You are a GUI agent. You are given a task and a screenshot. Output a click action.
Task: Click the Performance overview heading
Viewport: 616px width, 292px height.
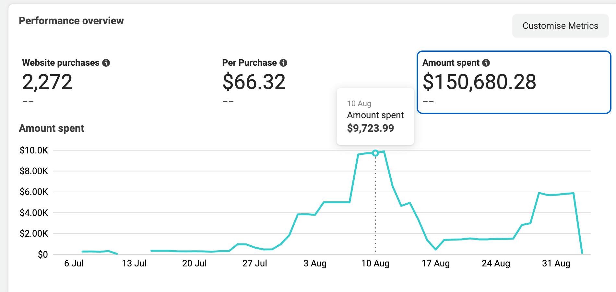pos(71,21)
